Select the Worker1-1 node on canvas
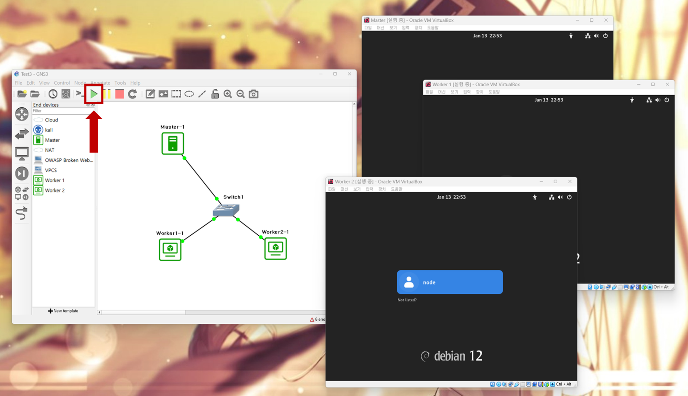 coord(170,249)
